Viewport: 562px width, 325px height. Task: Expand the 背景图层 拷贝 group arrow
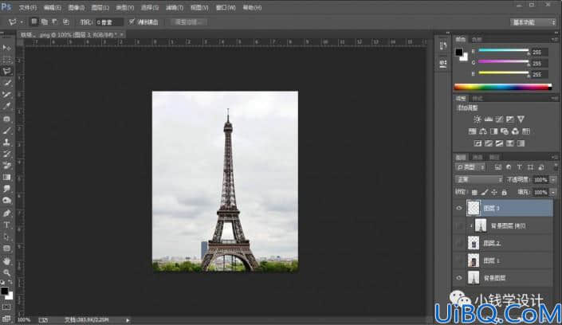(x=471, y=225)
